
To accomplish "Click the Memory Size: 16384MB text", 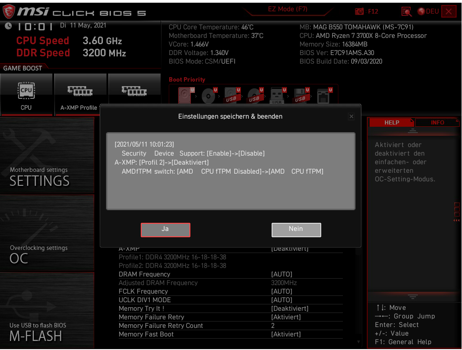I will tap(333, 44).
